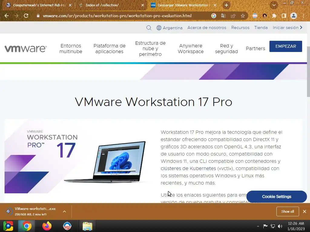This screenshot has height=232, width=310.
Task: Open File Explorer from the taskbar
Action: (87, 226)
